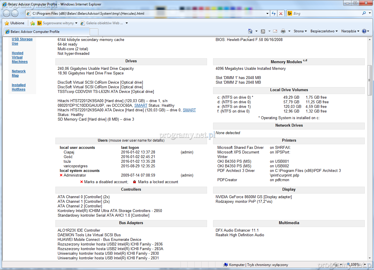Open the empty new tab button
The image size is (374, 270).
click(x=94, y=32)
